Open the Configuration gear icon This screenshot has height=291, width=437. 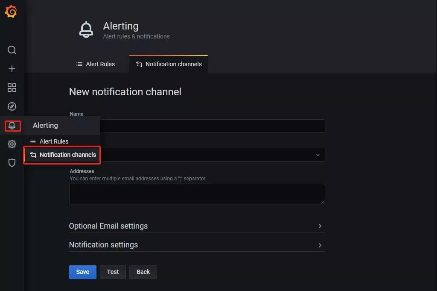click(x=12, y=144)
